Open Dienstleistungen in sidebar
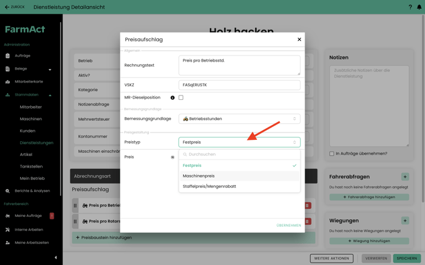Viewport: 425px width, 265px height. 36,143
